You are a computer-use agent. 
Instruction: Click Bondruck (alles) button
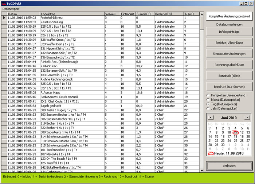(229, 76)
